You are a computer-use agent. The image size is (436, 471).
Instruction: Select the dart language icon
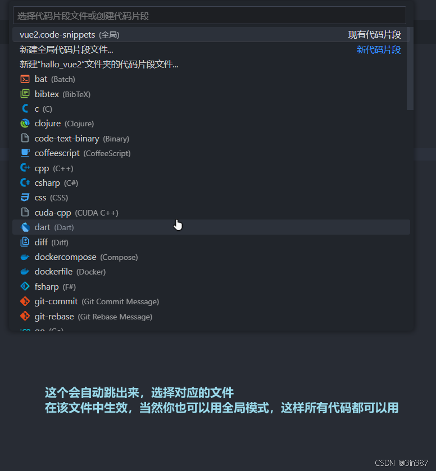[25, 227]
